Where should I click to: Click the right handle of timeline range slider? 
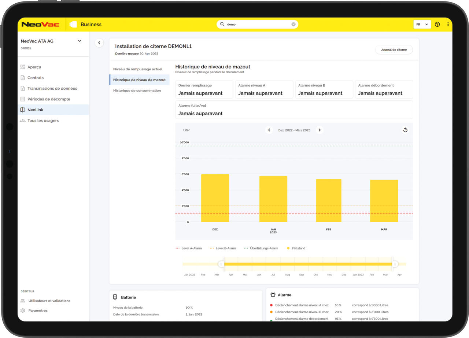click(x=395, y=264)
